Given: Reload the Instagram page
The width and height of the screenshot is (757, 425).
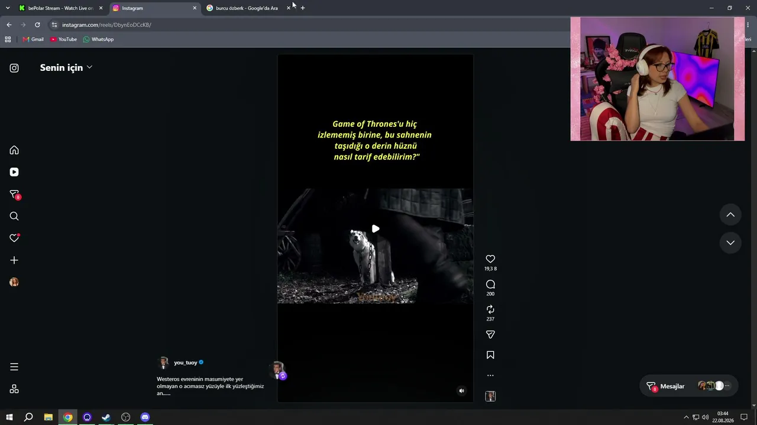Looking at the screenshot, I should click(37, 25).
